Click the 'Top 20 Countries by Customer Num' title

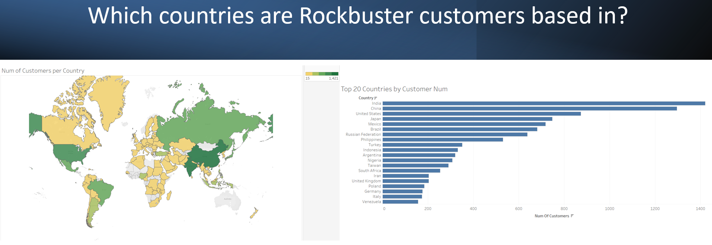[394, 89]
